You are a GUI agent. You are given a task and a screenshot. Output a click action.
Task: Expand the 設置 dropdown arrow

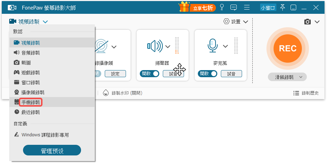246,22
